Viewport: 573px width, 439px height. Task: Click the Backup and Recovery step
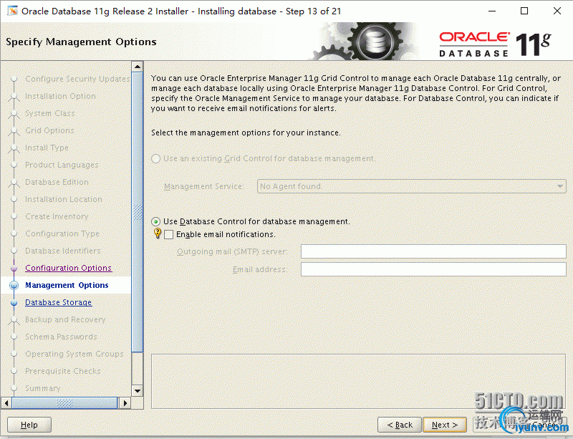click(x=65, y=319)
